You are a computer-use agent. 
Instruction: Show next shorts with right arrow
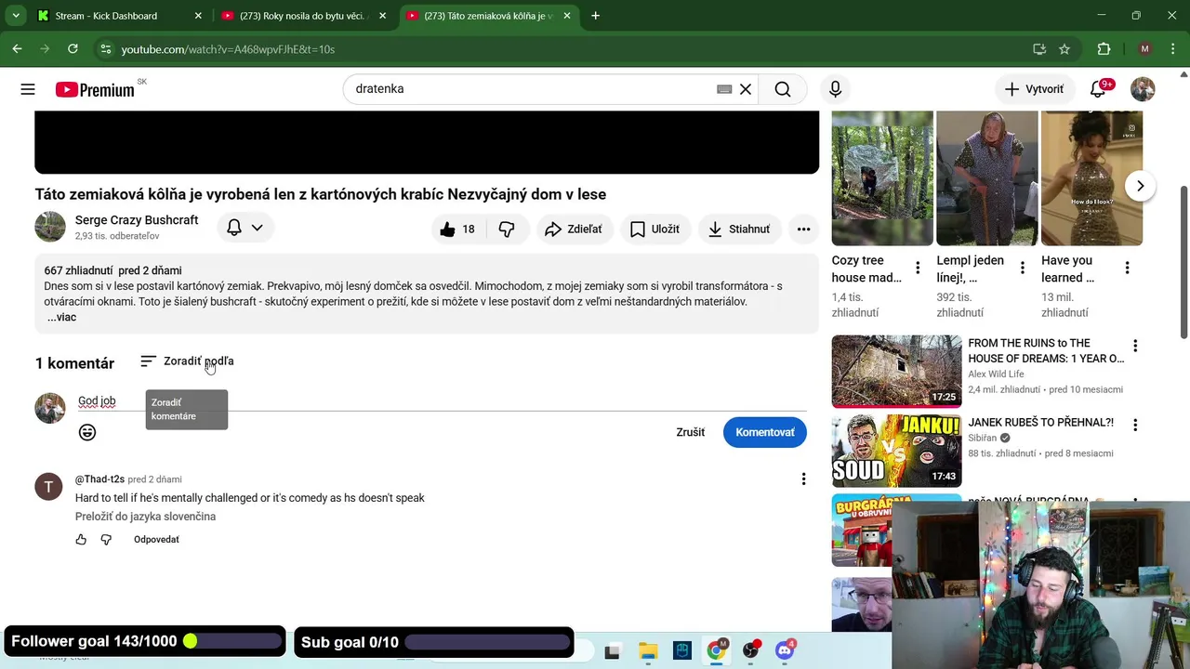click(x=1140, y=186)
